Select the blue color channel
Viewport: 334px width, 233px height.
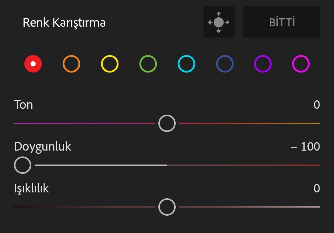pyautogui.click(x=225, y=64)
